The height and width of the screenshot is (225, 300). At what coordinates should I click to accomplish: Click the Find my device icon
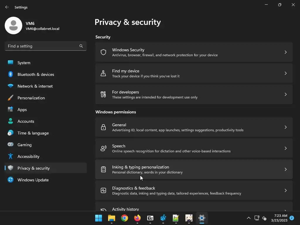tap(103, 73)
